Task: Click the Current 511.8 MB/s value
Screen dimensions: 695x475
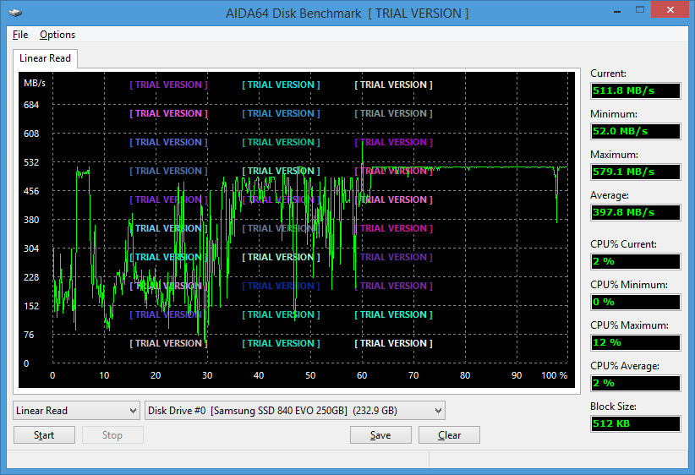Action: click(636, 90)
